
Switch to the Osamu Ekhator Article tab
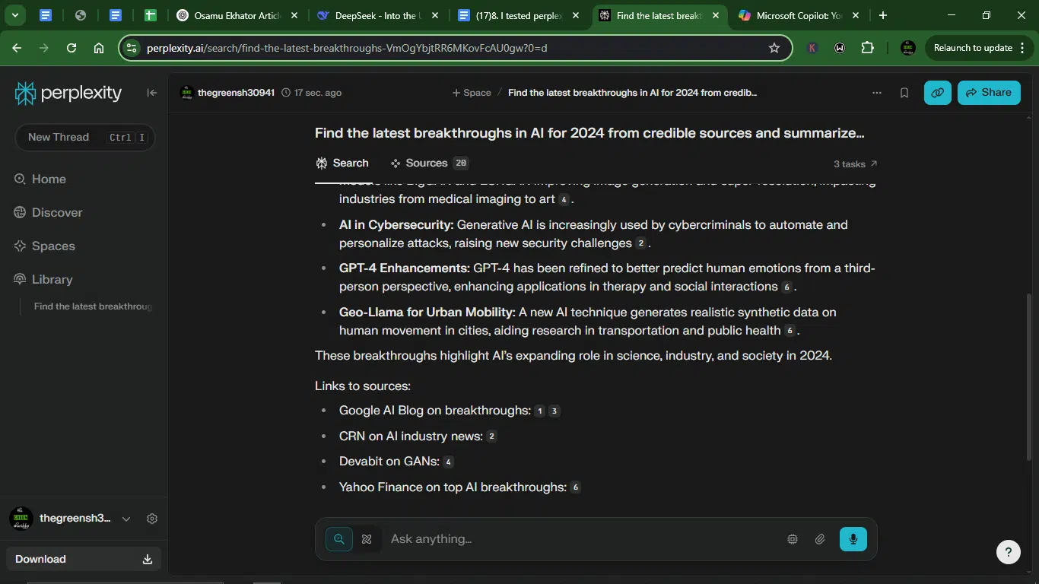pos(238,15)
